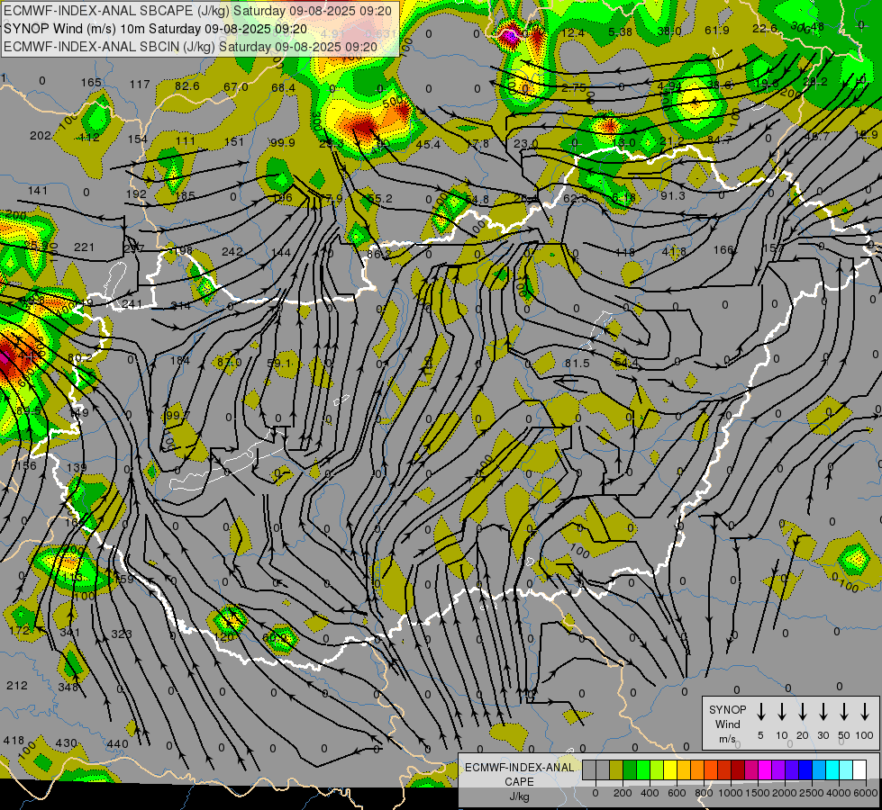Click the map value 323
The width and height of the screenshot is (882, 810).
(122, 634)
